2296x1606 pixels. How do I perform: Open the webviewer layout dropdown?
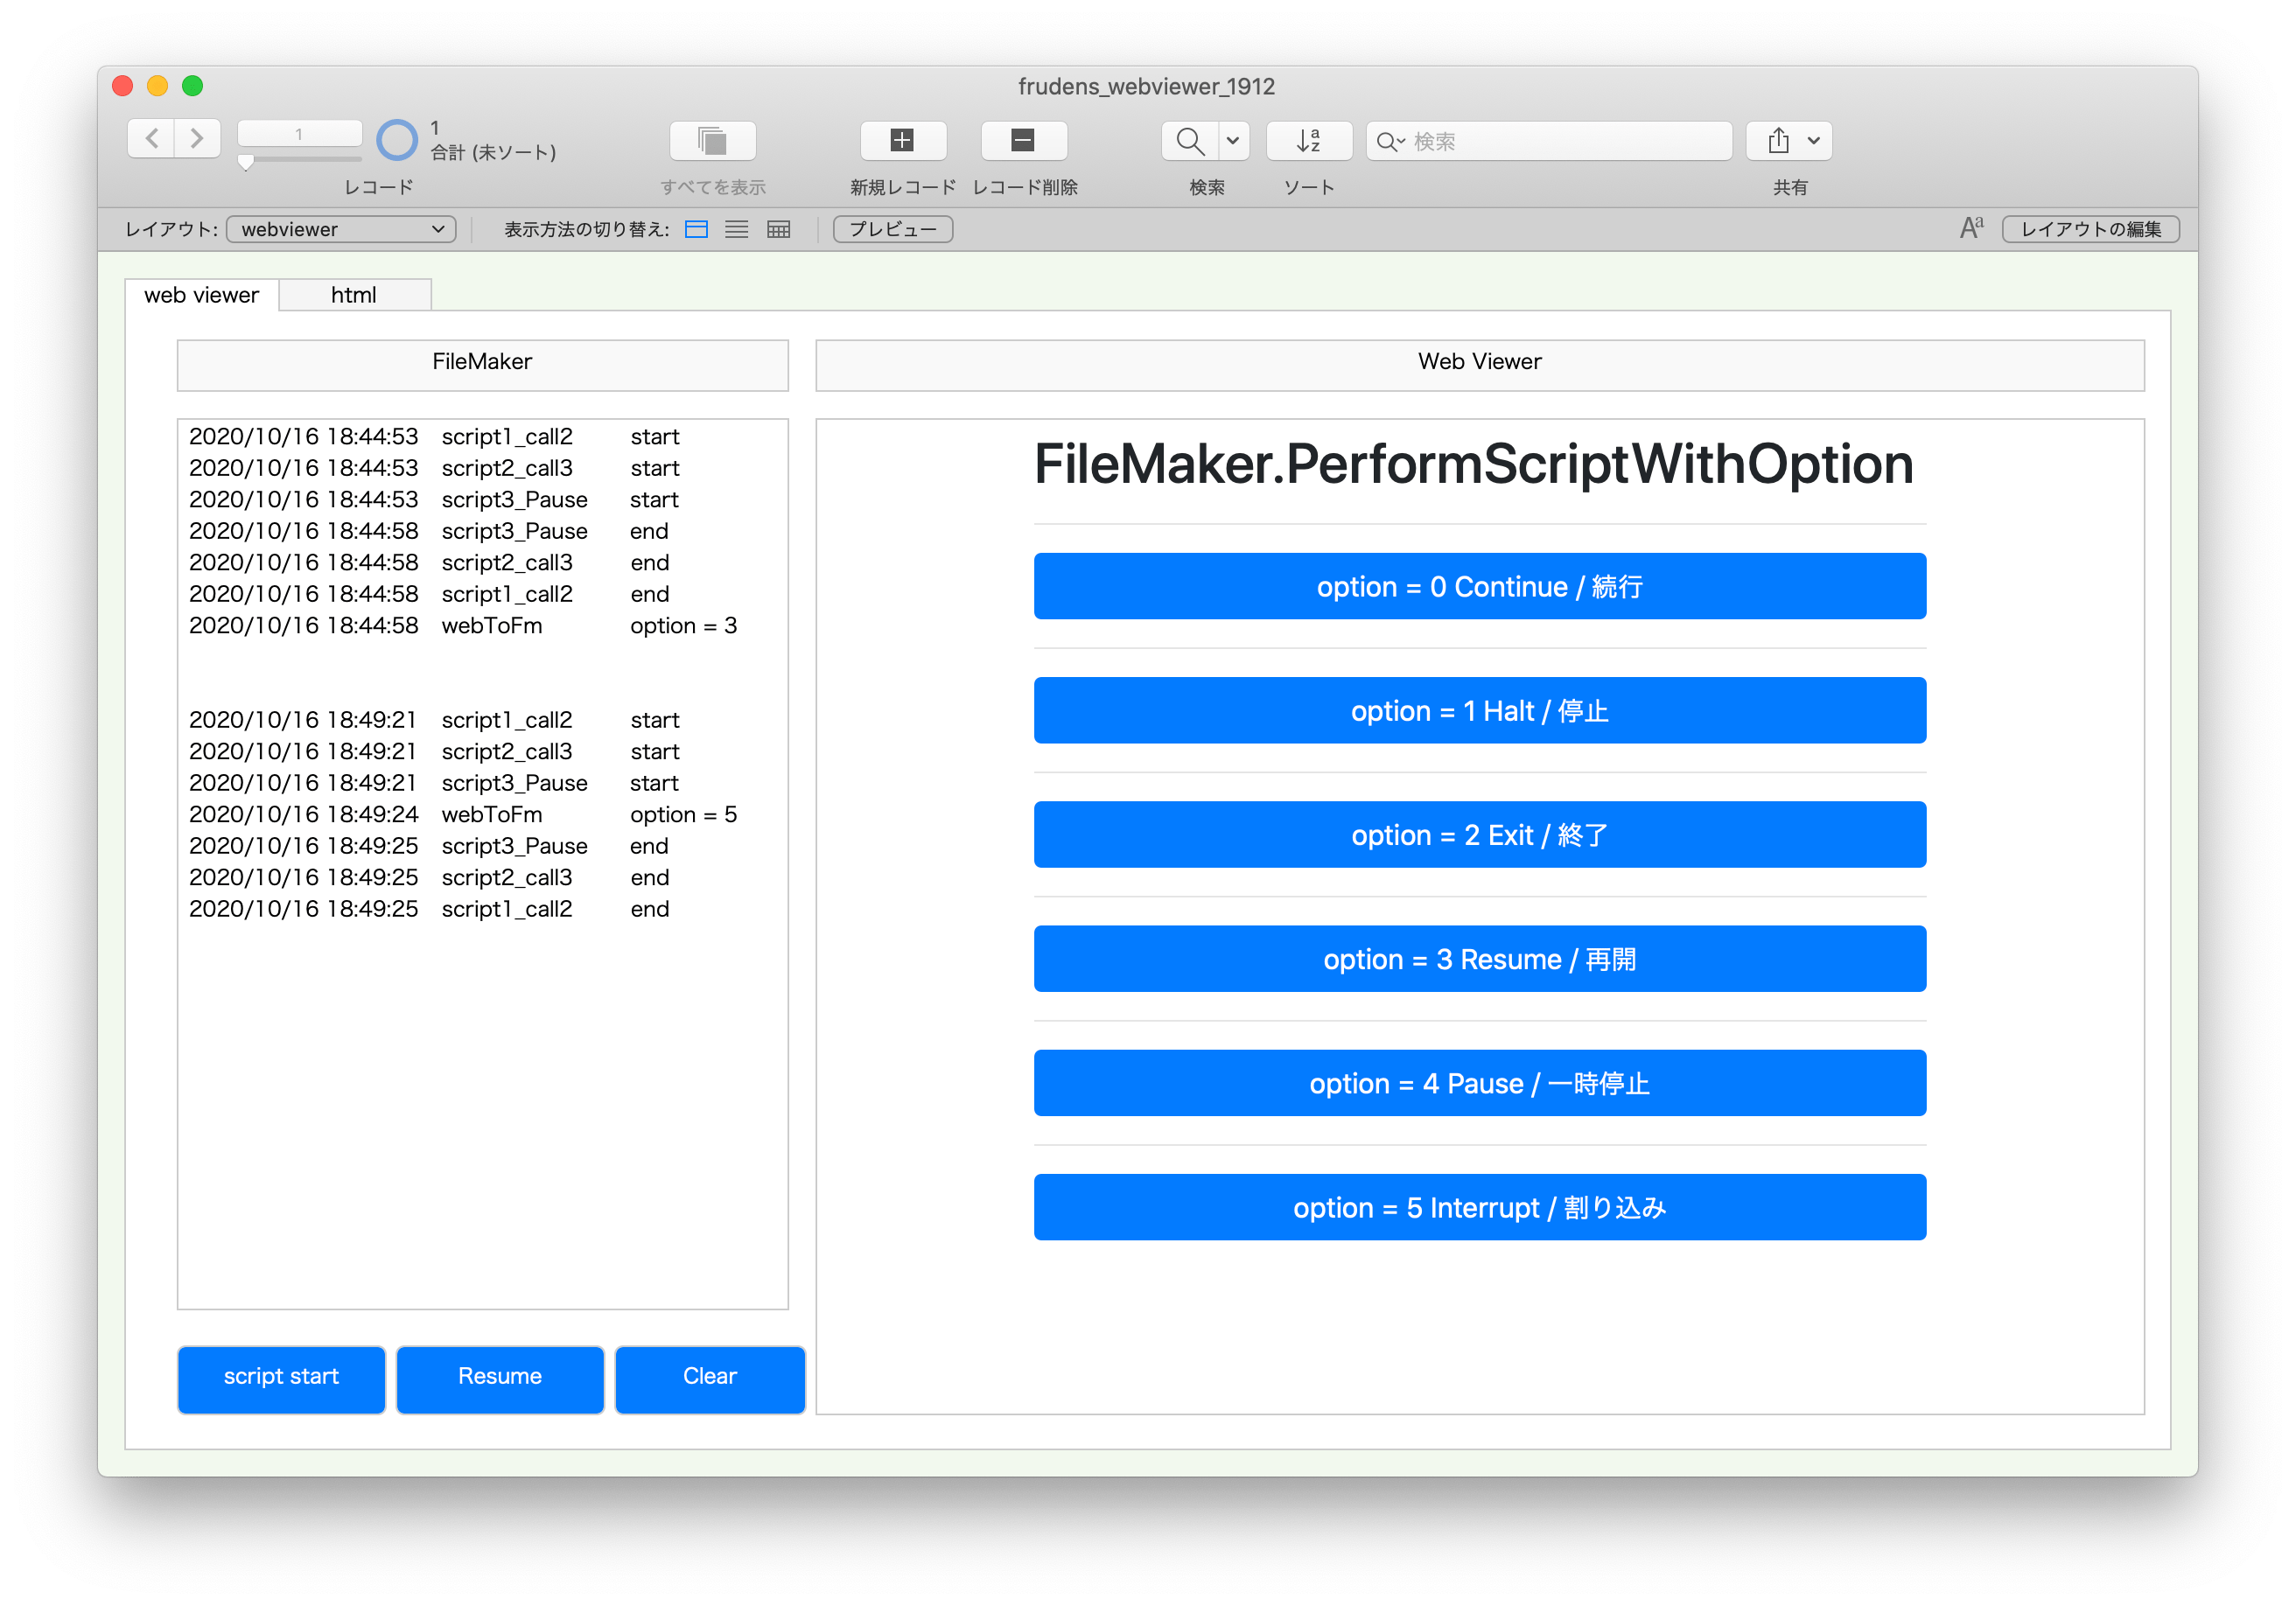[x=341, y=230]
